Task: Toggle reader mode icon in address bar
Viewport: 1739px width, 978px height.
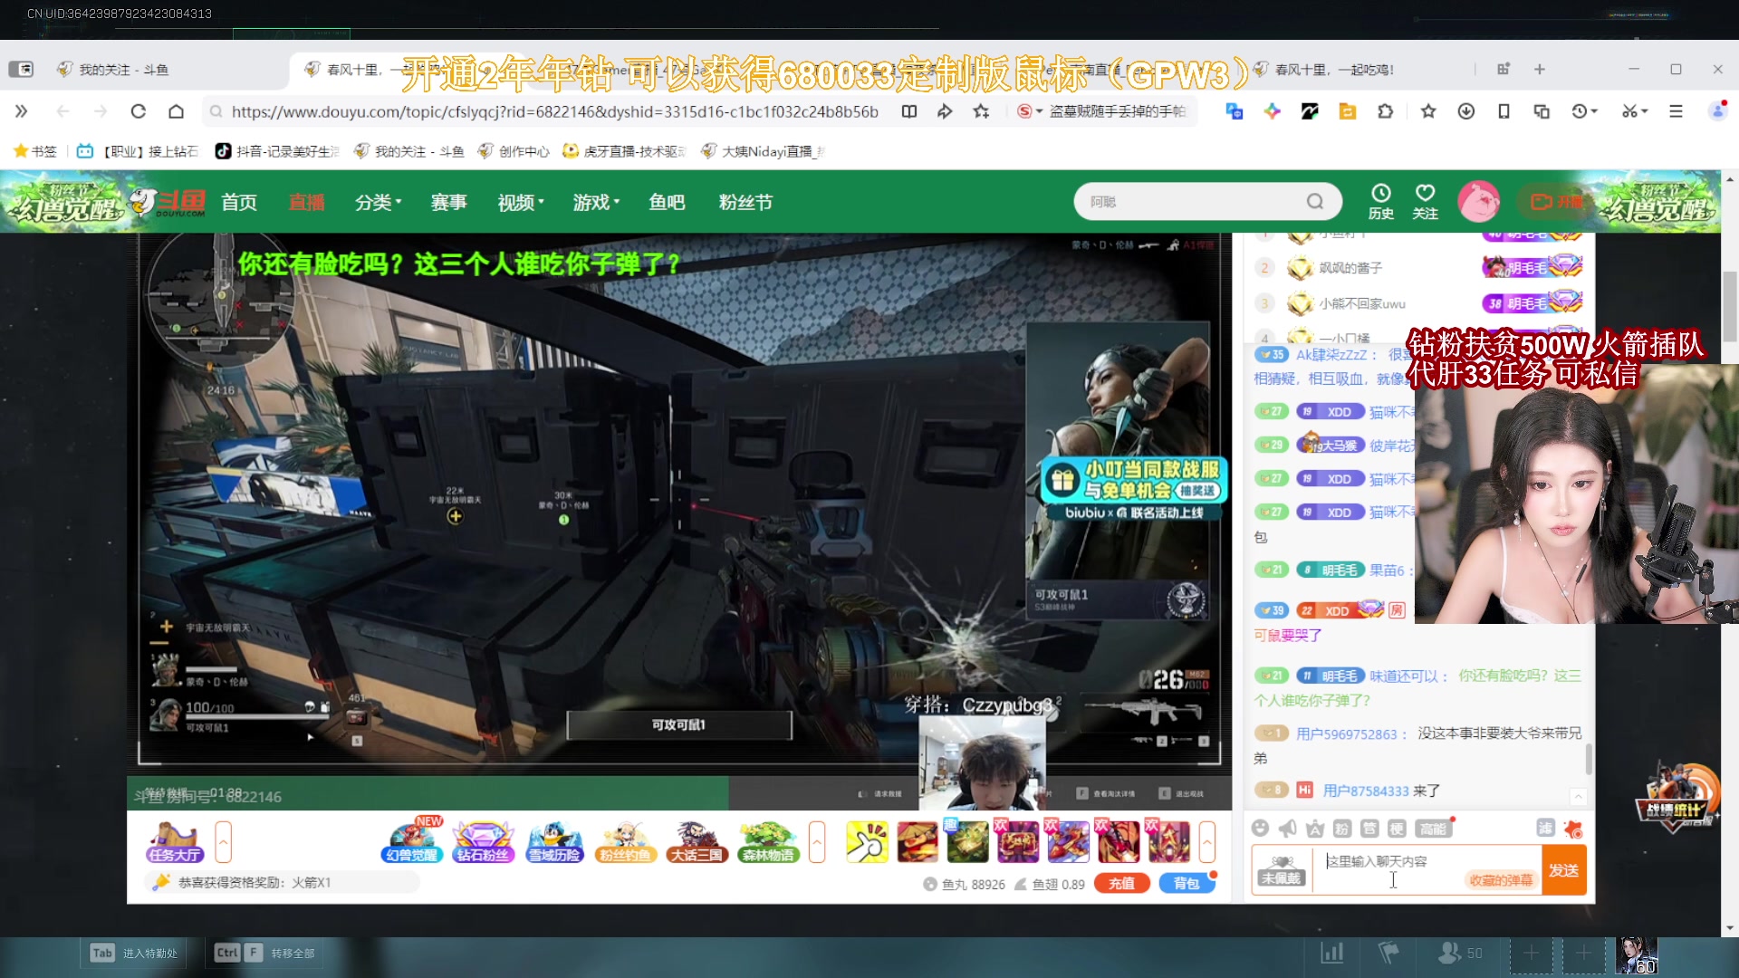Action: click(x=909, y=111)
